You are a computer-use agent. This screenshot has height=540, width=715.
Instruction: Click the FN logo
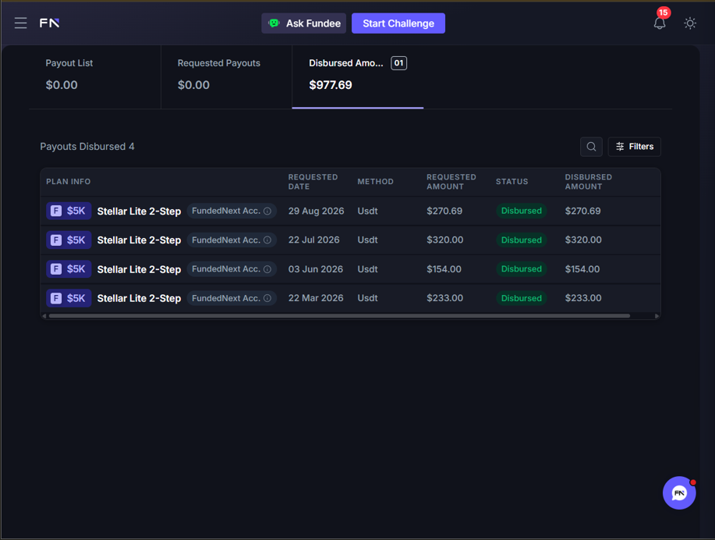(x=49, y=23)
